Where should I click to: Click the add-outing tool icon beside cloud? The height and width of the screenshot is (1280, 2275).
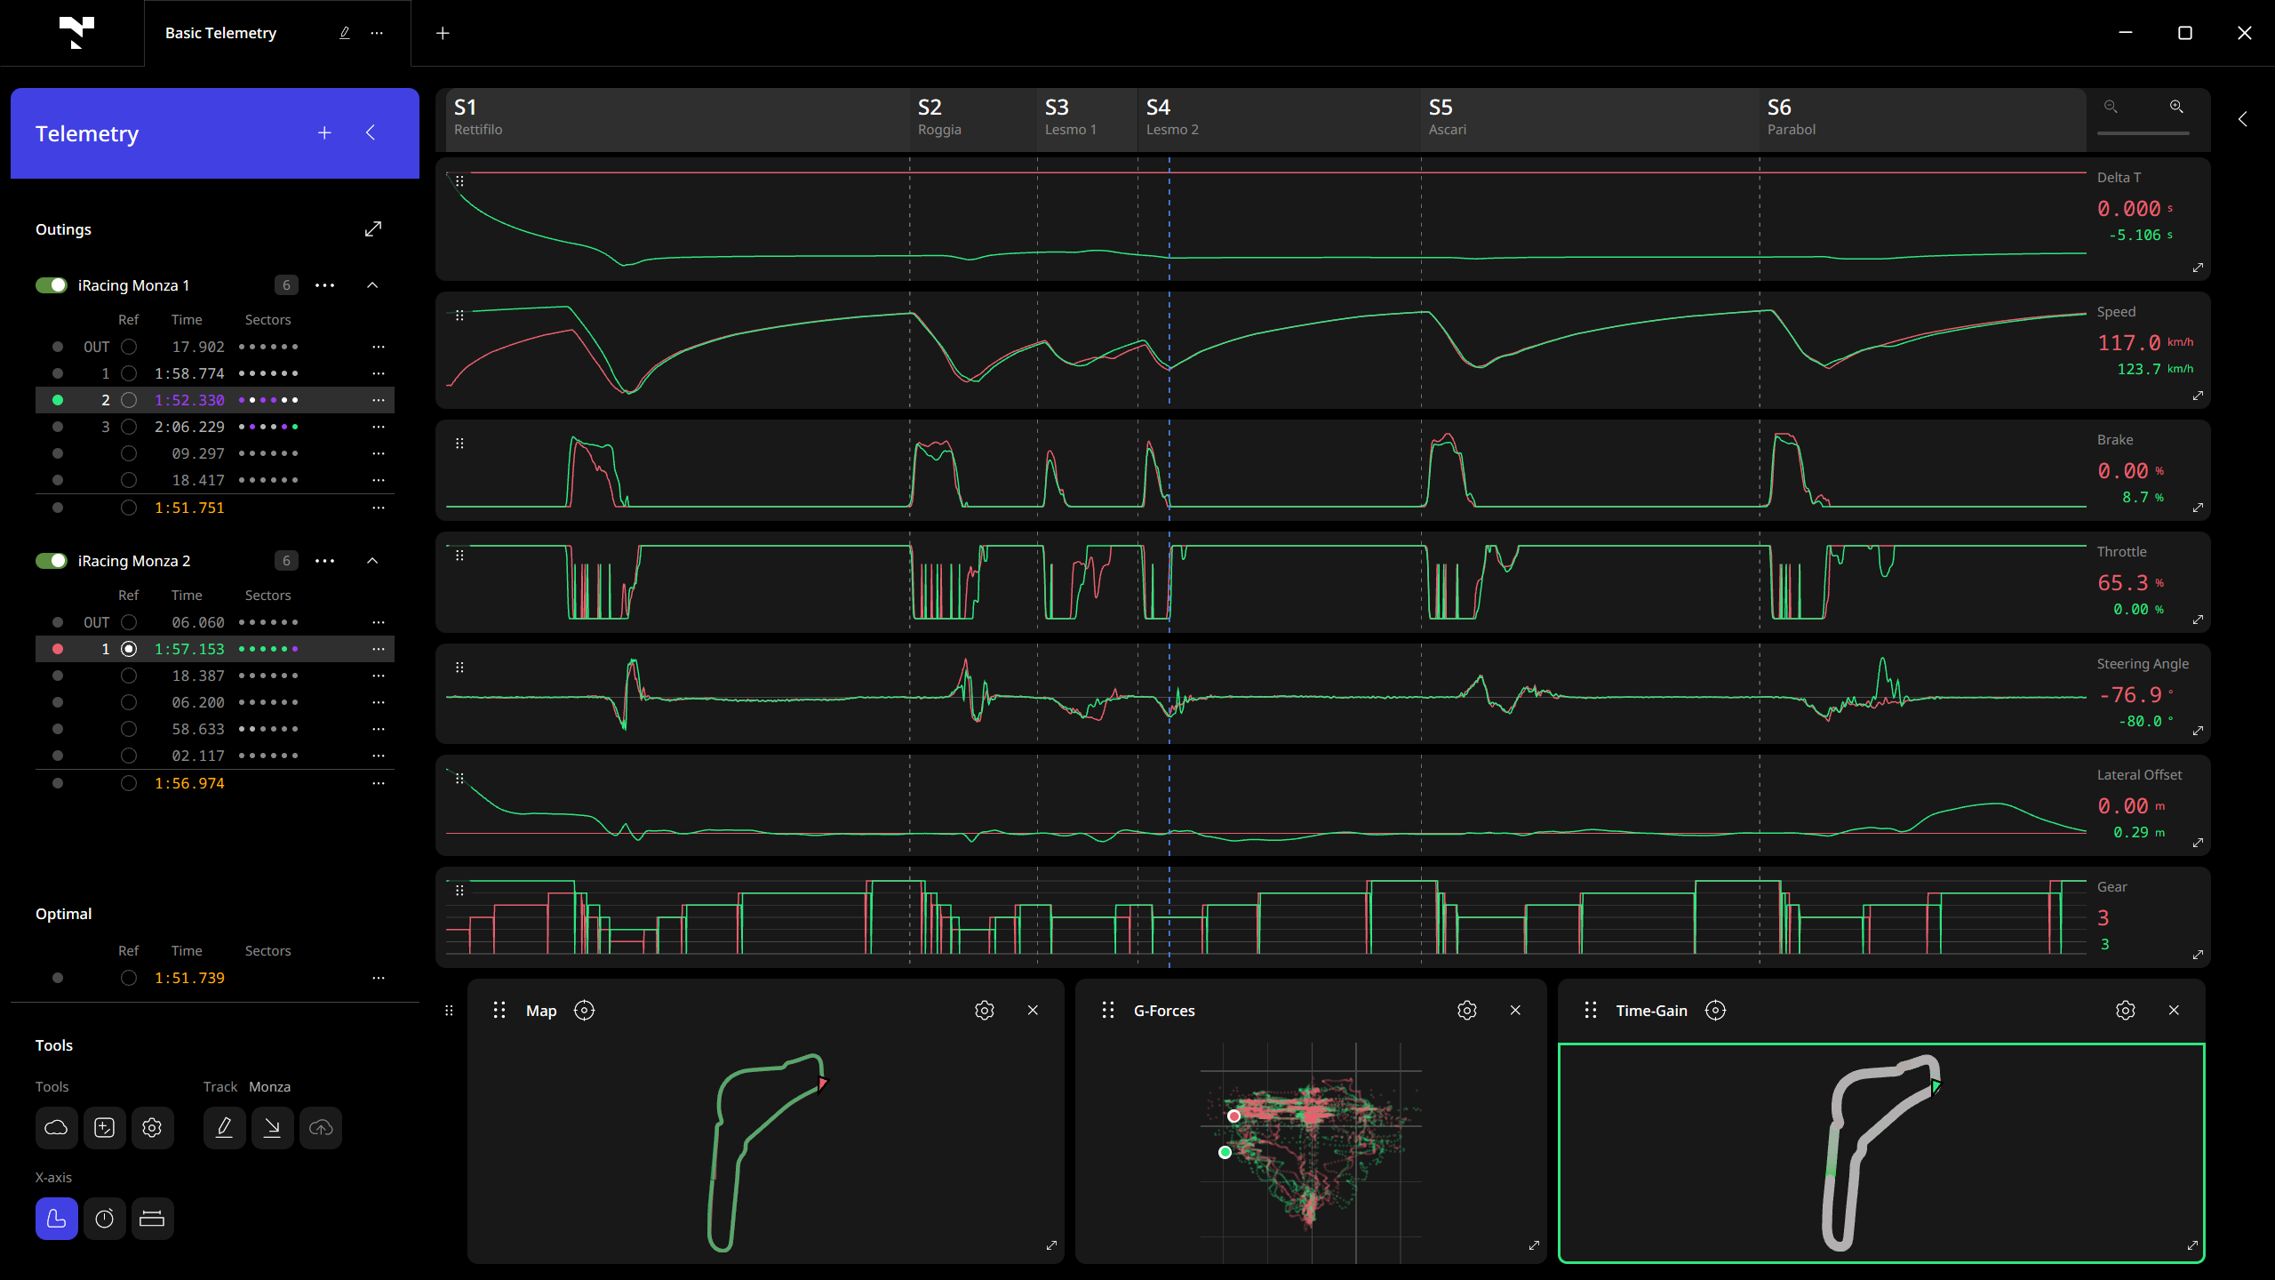(104, 1128)
